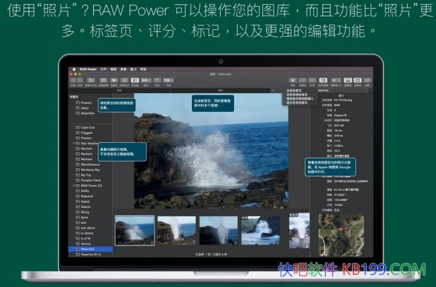Open the RAW Power application menu
This screenshot has height=287, width=436.
tap(88, 69)
